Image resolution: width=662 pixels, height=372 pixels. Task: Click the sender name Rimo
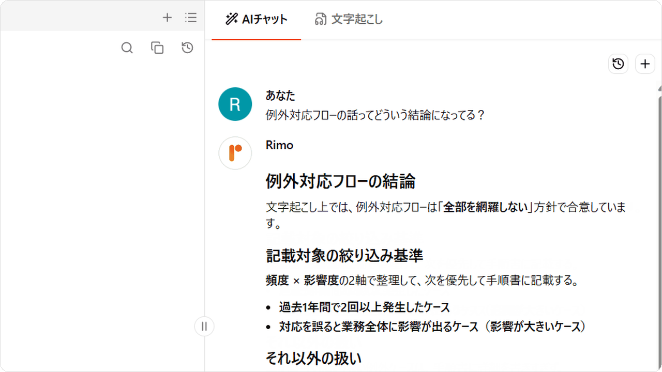coord(279,145)
